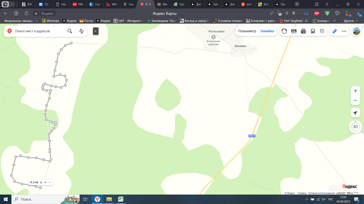Open Условия использования link
The image size is (364, 204).
pos(321,193)
